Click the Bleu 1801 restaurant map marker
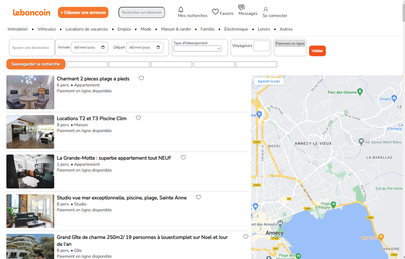Image resolution: width=405 pixels, height=259 pixels. [381, 237]
